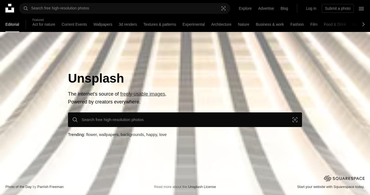Viewport: 370px width, 195px height.
Task: Visit the Blog link
Action: [284, 8]
